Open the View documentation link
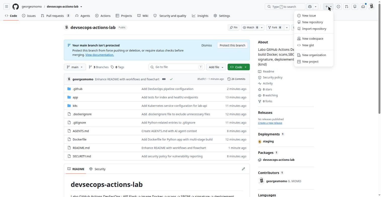This screenshot has width=381, height=197. click(100, 55)
